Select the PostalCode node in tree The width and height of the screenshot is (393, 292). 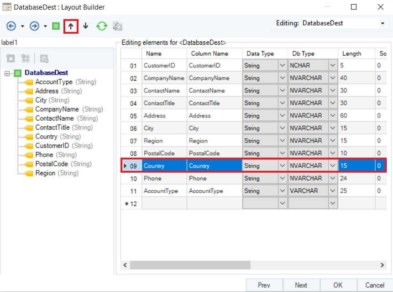(x=51, y=164)
